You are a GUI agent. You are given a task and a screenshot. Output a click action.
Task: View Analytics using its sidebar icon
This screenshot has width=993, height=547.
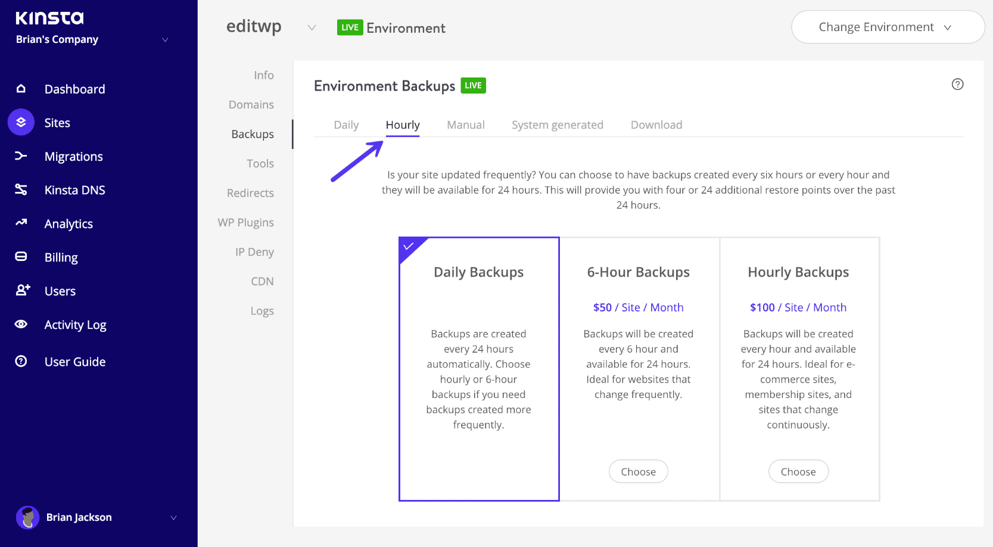click(x=21, y=223)
